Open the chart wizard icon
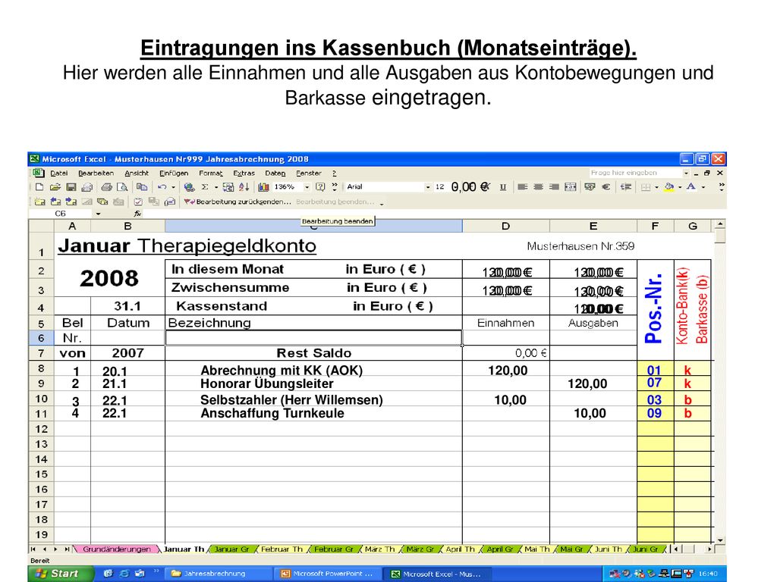Viewport: 777px width, 582px height. [x=263, y=187]
